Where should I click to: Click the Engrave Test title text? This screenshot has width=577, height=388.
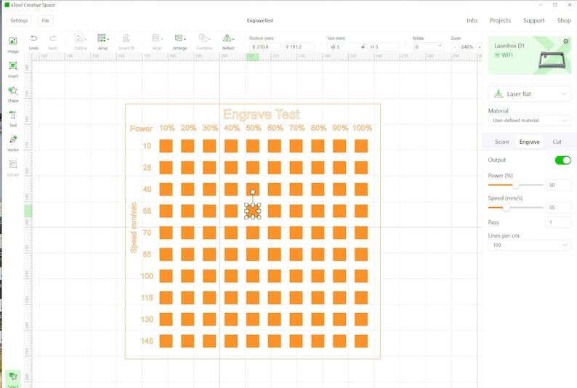[x=262, y=114]
